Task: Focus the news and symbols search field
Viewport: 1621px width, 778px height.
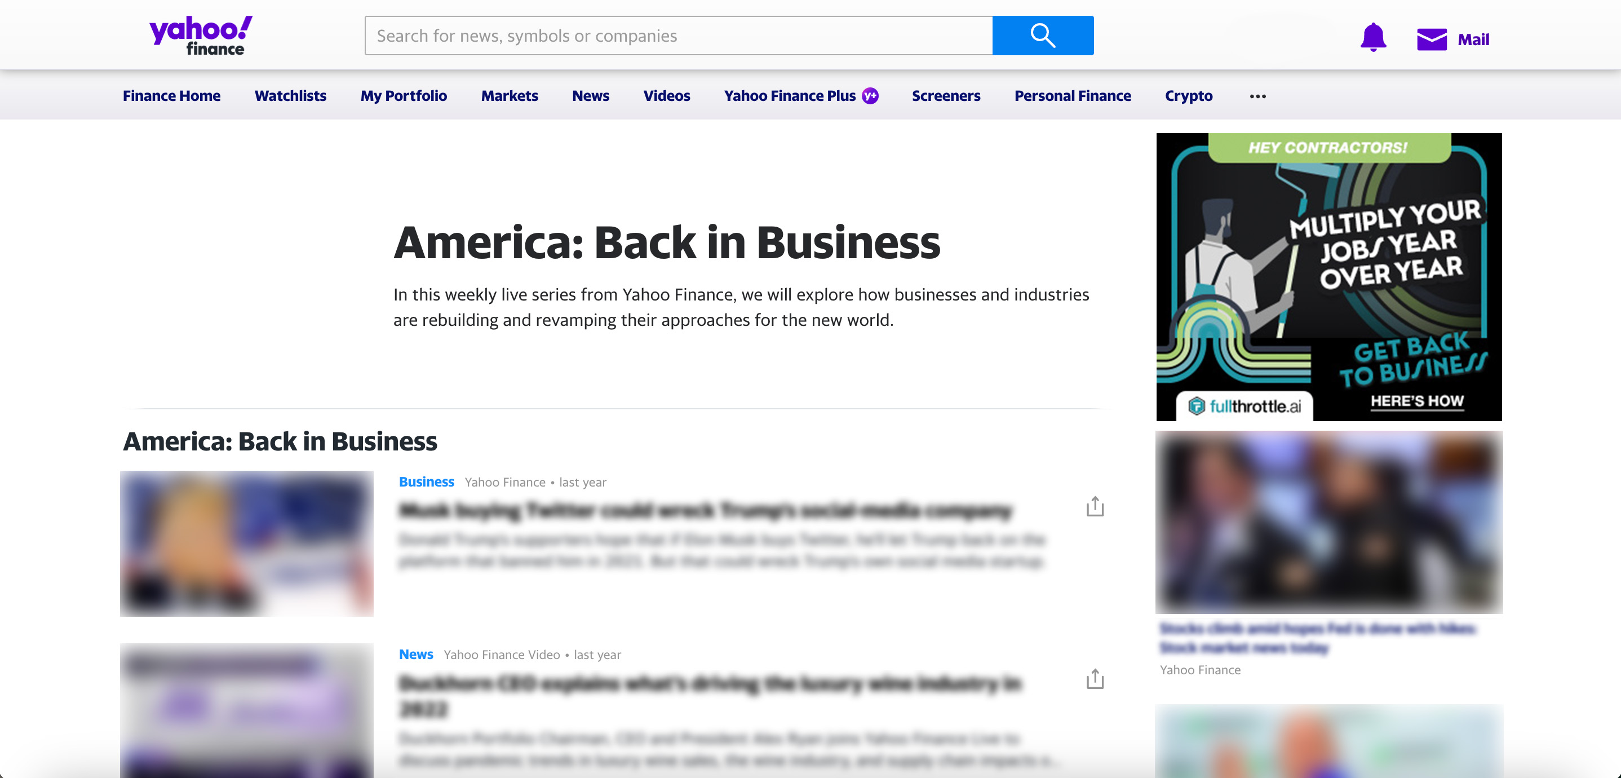Action: tap(677, 36)
